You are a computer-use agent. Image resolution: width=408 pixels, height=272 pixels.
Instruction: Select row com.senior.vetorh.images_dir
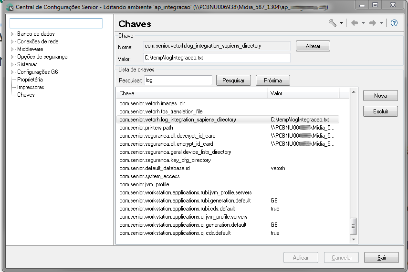pos(228,103)
